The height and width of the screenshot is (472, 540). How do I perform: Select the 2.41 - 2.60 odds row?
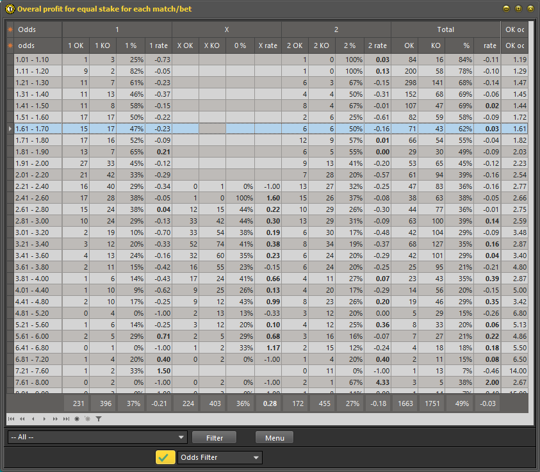click(38, 198)
